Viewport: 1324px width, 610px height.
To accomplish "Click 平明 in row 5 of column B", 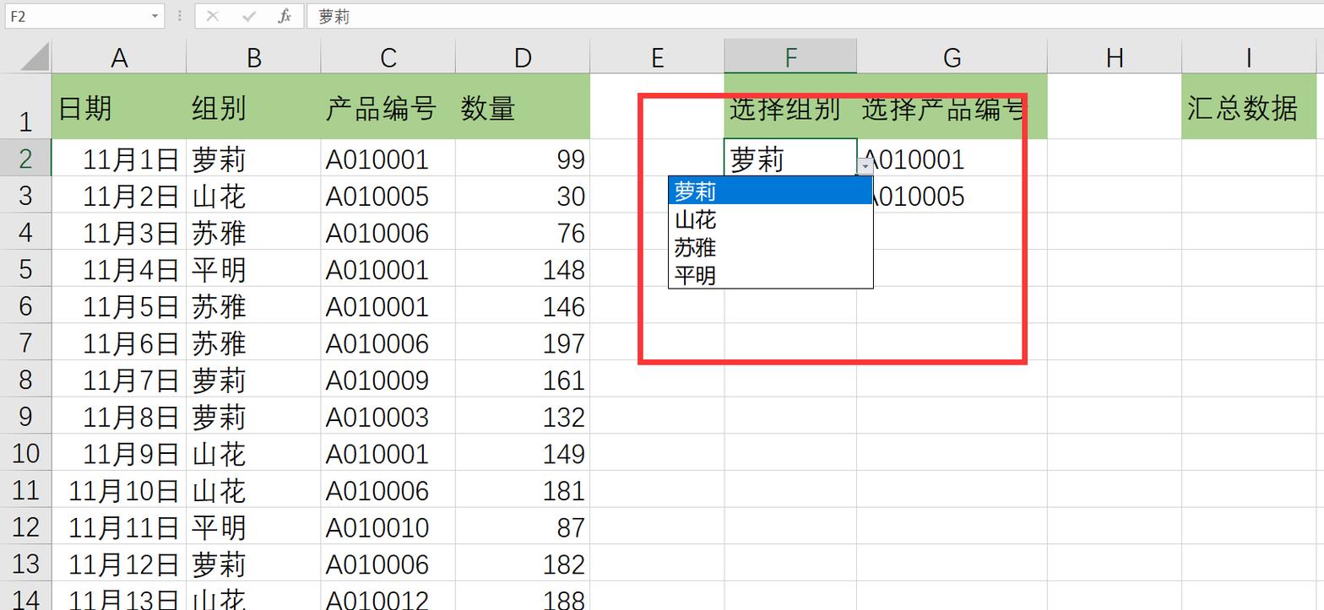I will 253,269.
